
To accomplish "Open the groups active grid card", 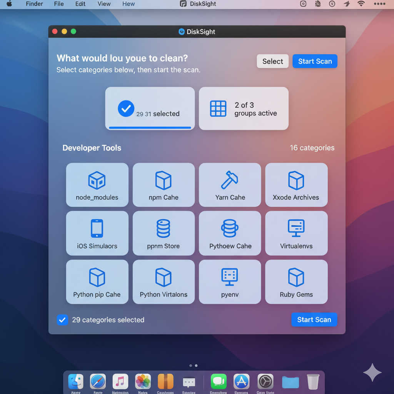I will click(x=244, y=109).
